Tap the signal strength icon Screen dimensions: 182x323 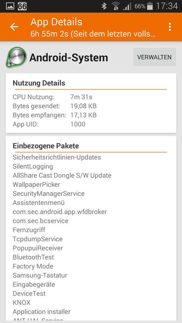click(x=127, y=6)
